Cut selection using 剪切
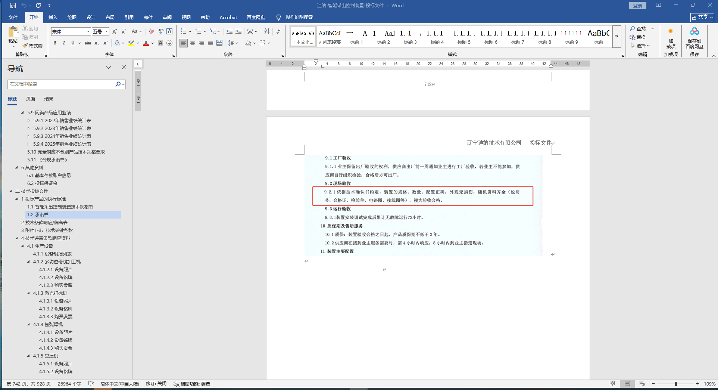Image resolution: width=718 pixels, height=390 pixels. [30, 28]
